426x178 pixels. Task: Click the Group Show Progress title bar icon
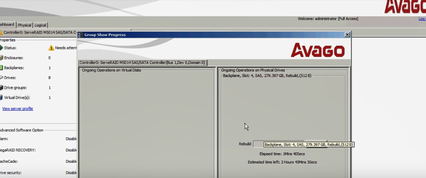pos(81,35)
